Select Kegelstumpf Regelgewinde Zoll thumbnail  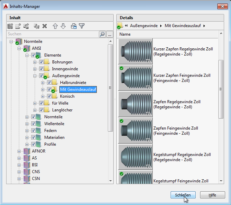pyautogui.click(x=135, y=157)
